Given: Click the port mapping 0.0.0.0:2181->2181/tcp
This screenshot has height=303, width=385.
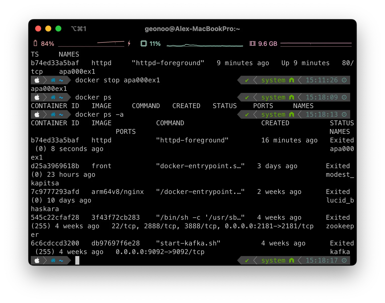Looking at the screenshot, I should pyautogui.click(x=269, y=226).
